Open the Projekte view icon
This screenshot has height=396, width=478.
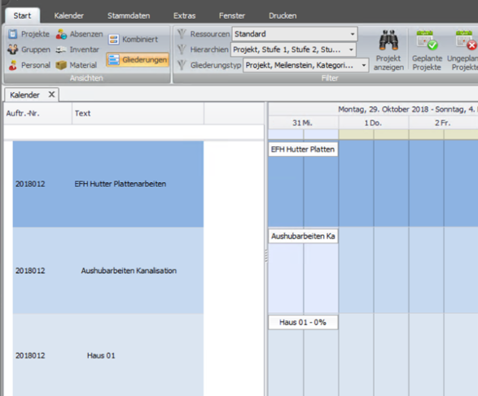(12, 34)
